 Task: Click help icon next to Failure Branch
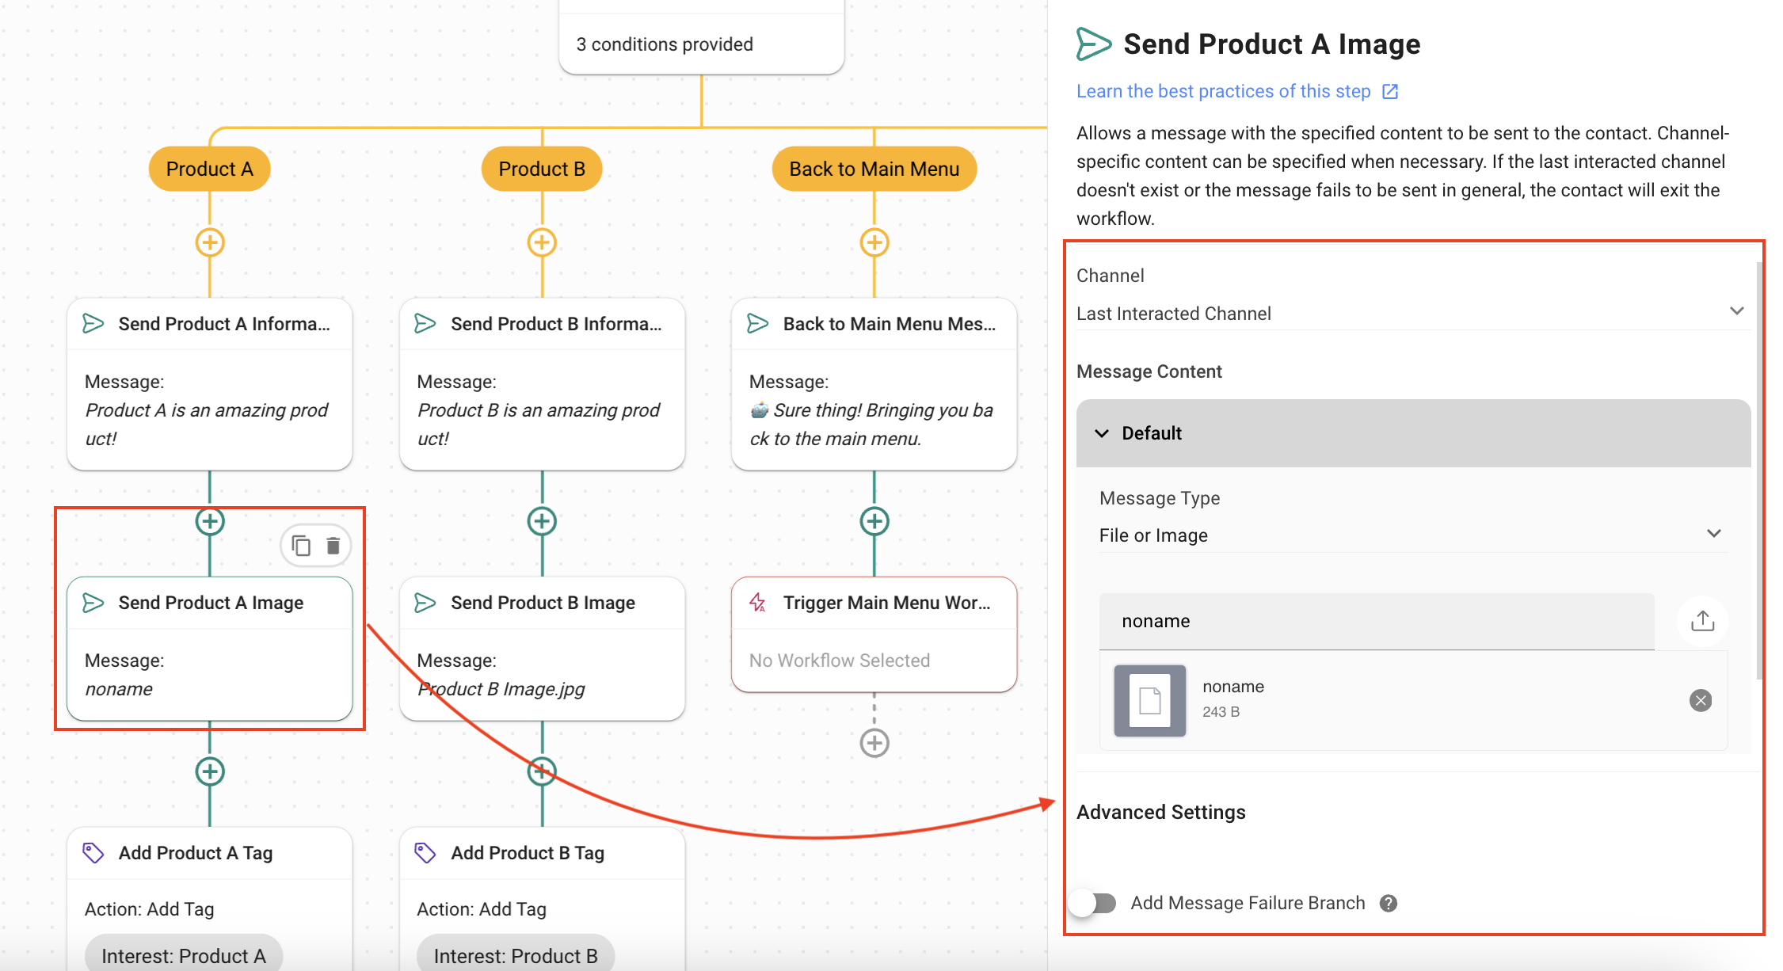[x=1389, y=903]
